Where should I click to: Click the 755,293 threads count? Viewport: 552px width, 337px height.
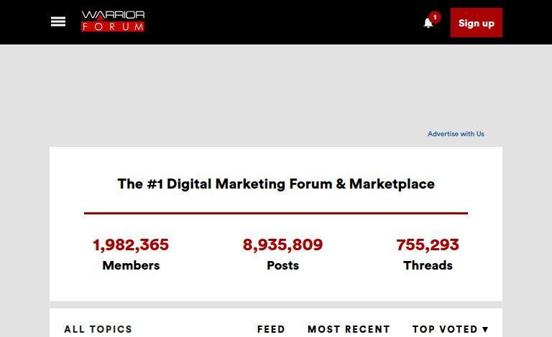[428, 245]
